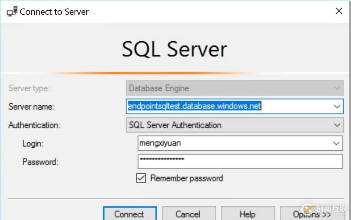Close the Connect to Server dialog
The width and height of the screenshot is (351, 220).
tap(339, 11)
